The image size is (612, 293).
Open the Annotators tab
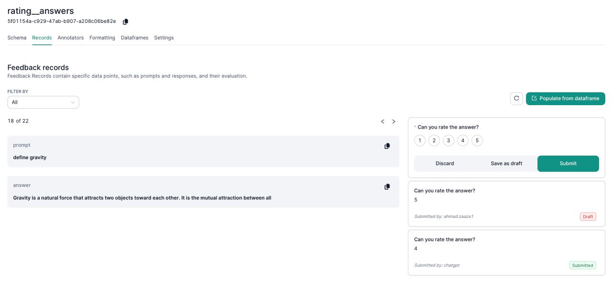point(71,37)
